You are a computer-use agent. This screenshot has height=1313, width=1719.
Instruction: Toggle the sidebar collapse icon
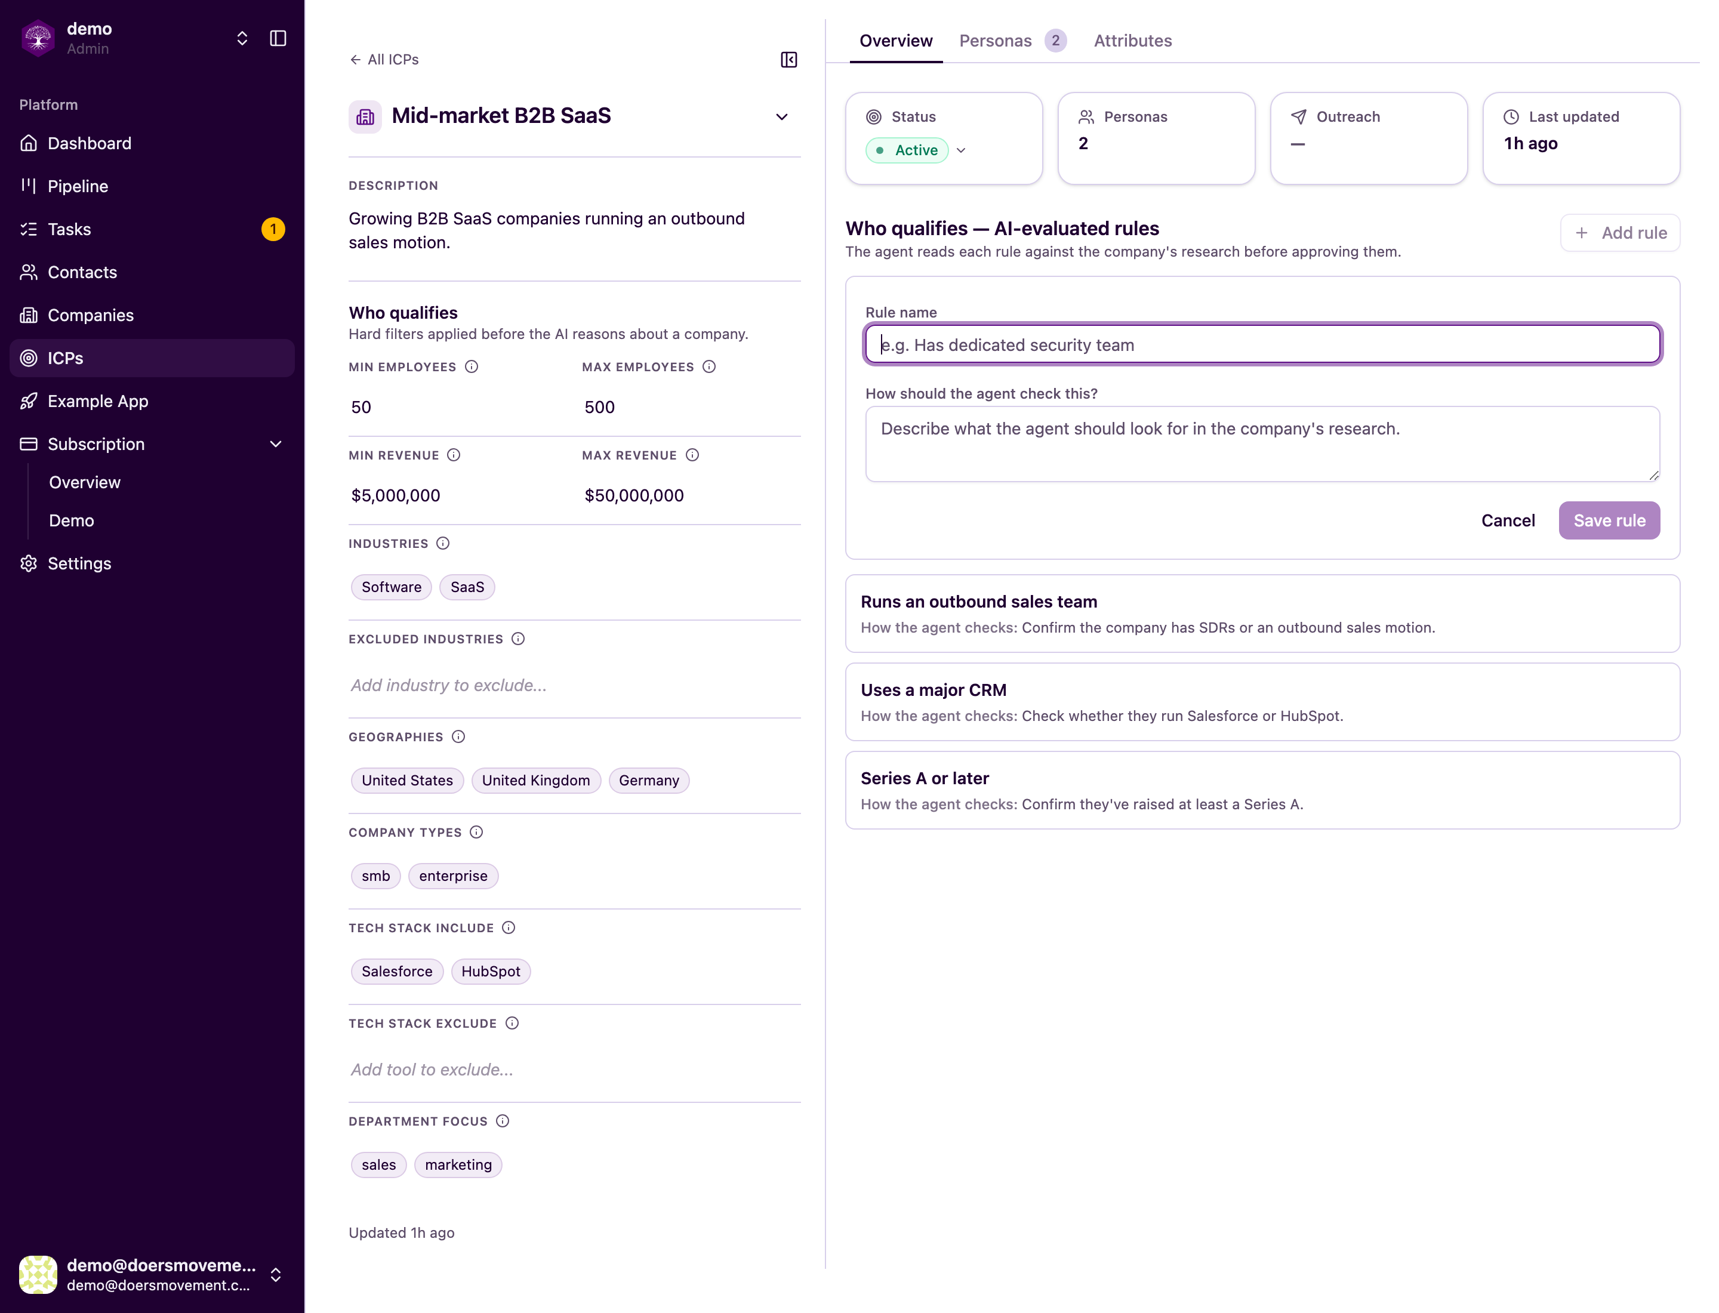tap(278, 38)
